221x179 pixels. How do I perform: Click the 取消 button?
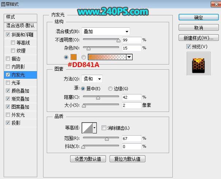tap(199, 28)
